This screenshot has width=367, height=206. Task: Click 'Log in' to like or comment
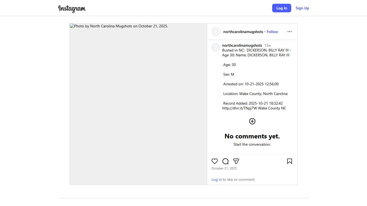pyautogui.click(x=216, y=179)
